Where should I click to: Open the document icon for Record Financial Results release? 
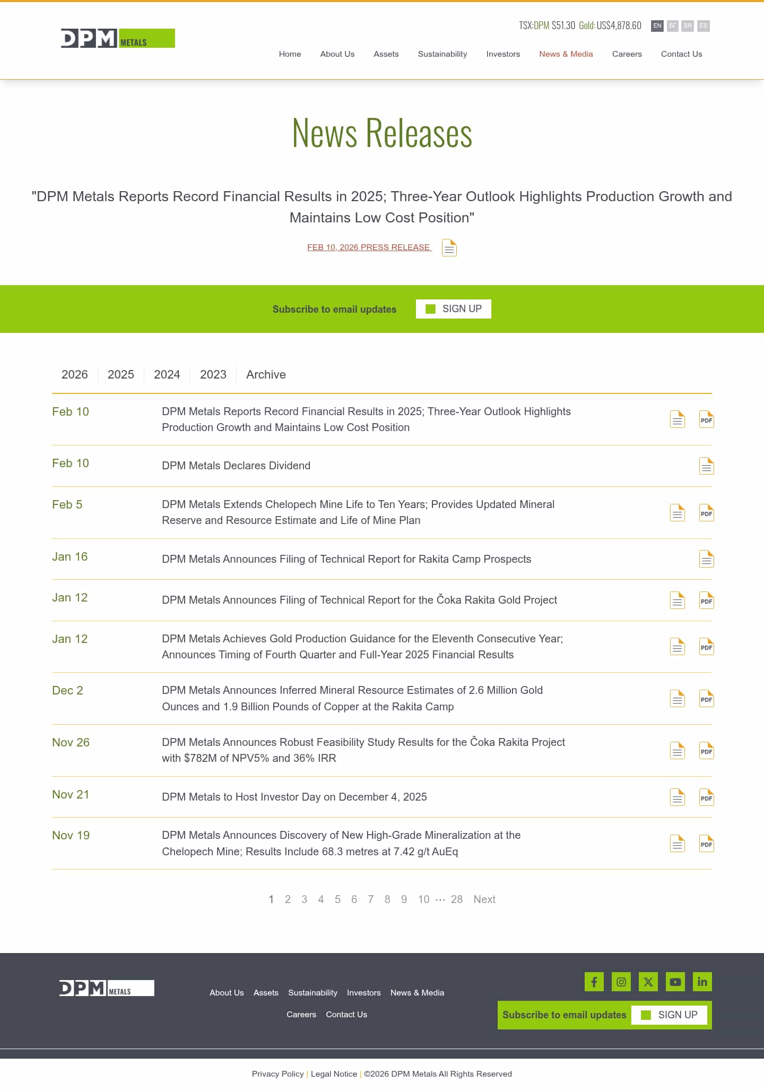(678, 419)
